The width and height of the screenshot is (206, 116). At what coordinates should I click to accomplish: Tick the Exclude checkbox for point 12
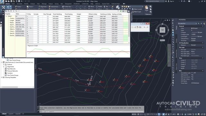pos(38,40)
